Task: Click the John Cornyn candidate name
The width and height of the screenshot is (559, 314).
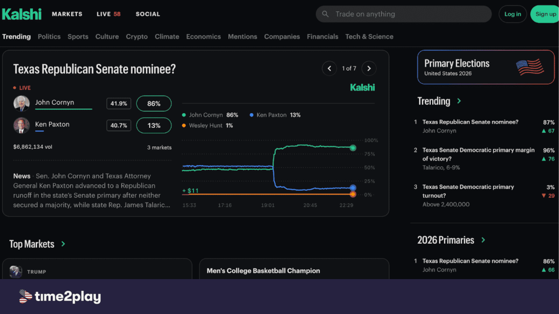Action: [55, 102]
